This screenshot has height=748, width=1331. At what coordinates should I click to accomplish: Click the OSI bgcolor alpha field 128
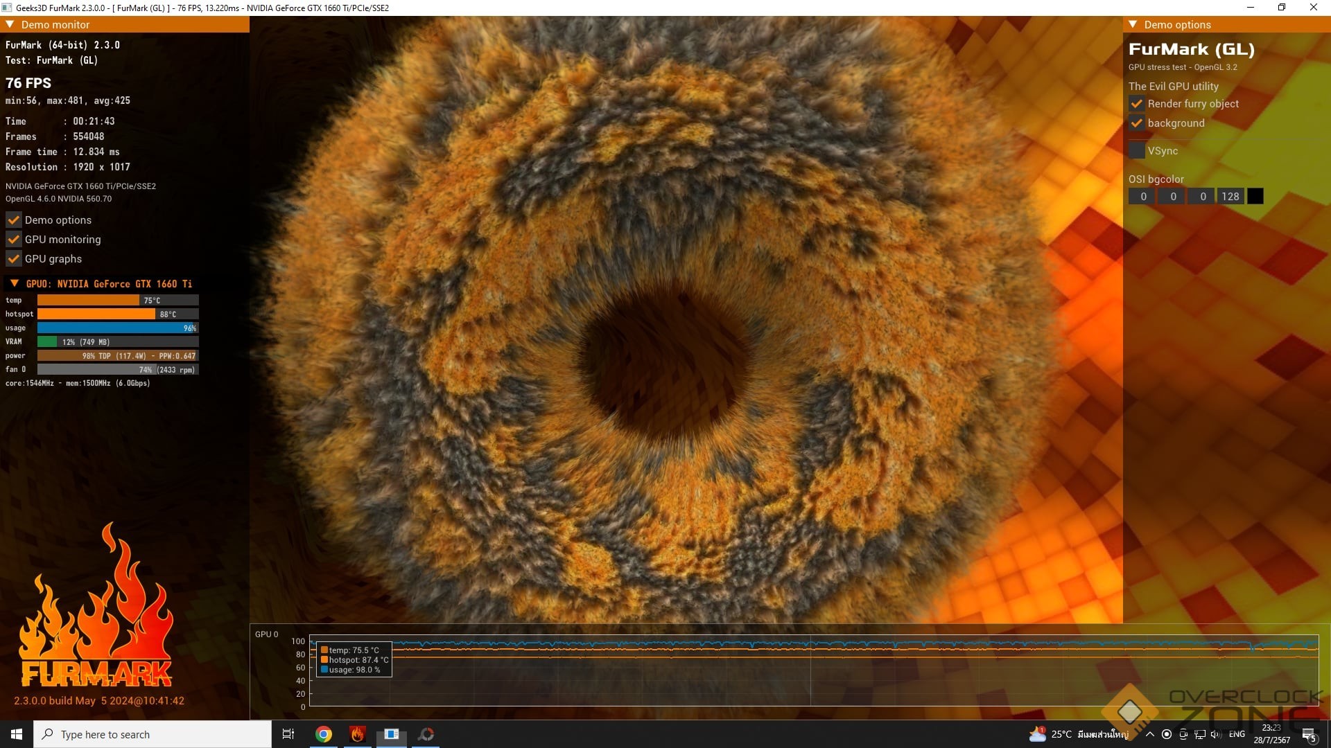[x=1230, y=197]
